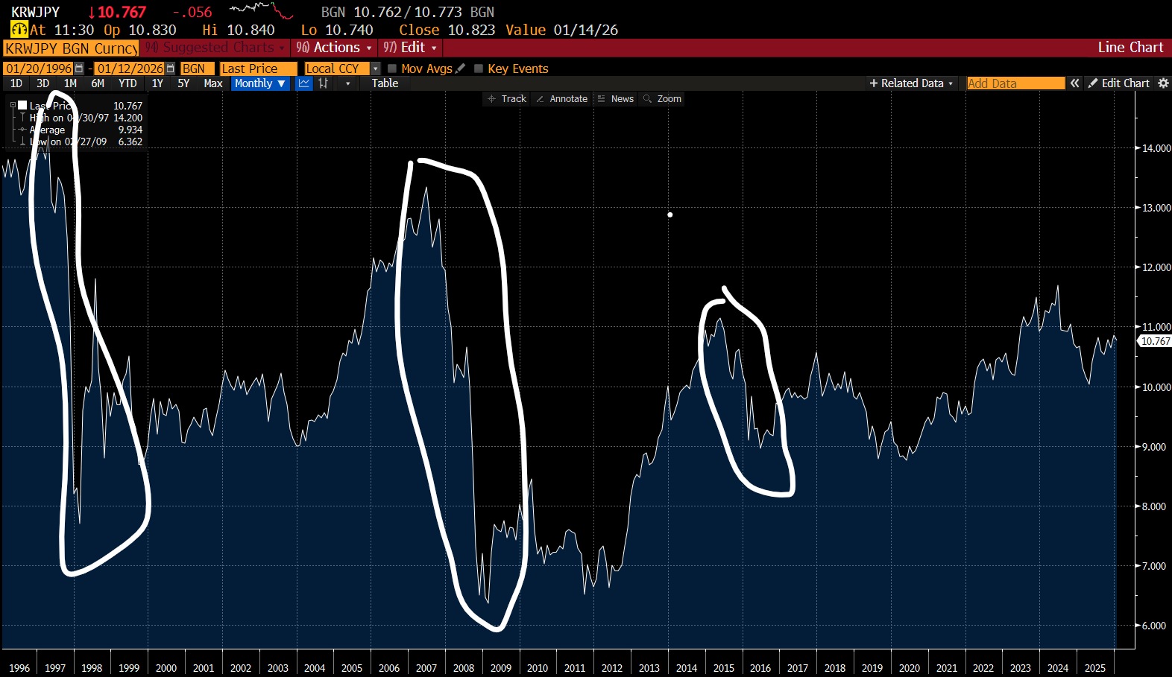Enable the Mov Avgs checkbox
The width and height of the screenshot is (1172, 677).
click(x=392, y=69)
